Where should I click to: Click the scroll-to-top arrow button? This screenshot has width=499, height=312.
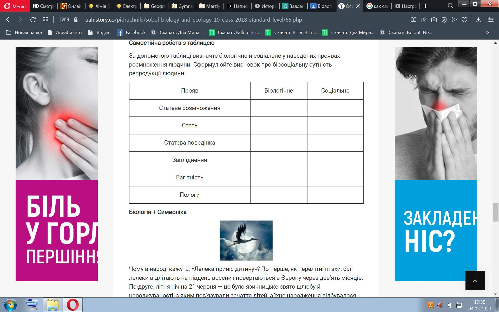tap(475, 280)
